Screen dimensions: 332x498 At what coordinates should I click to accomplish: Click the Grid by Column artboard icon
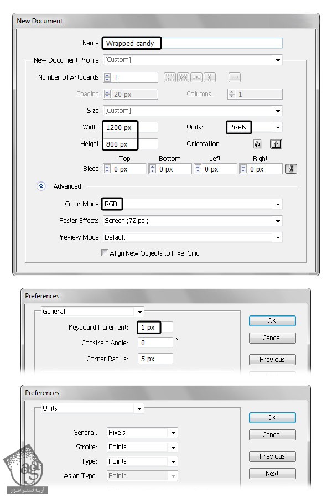coord(183,78)
